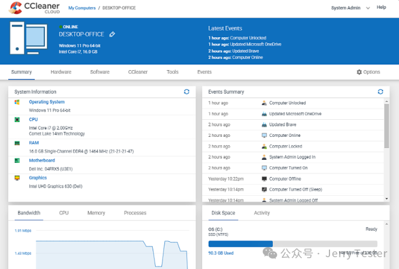The image size is (399, 269).
Task: Open the Graphics details link
Action: (x=38, y=178)
